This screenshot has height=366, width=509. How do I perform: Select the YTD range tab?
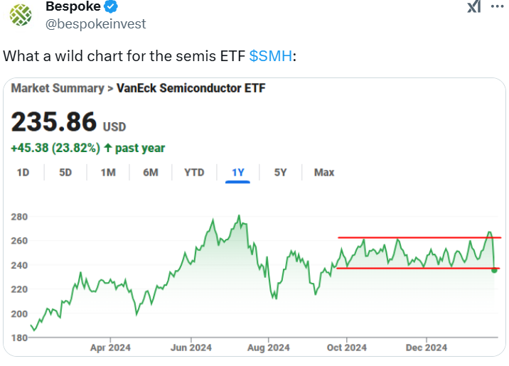pos(194,172)
